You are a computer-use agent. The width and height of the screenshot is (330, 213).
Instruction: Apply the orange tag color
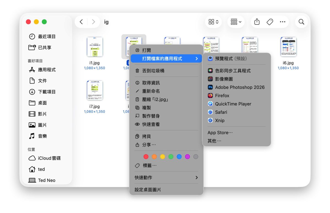[154, 157]
